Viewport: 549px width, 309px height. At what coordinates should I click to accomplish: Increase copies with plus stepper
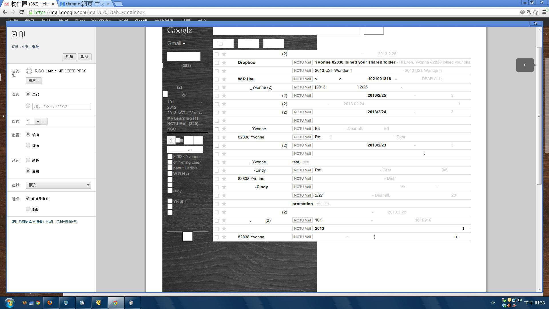[38, 121]
